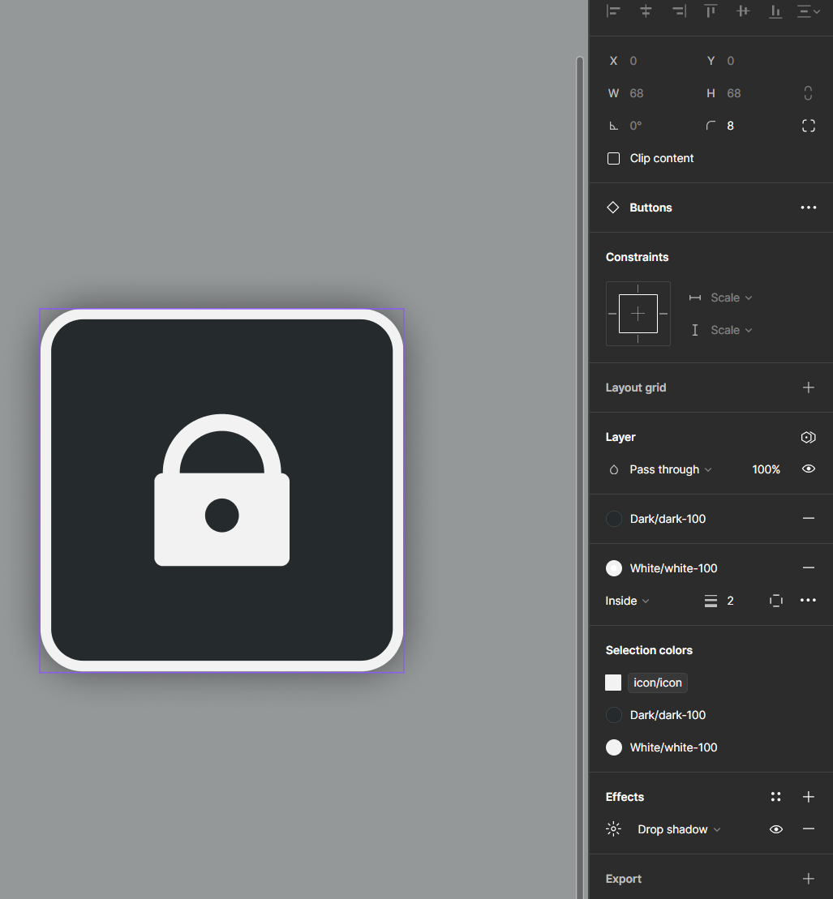
Task: Click the rotation field showing 0°
Action: click(x=648, y=126)
